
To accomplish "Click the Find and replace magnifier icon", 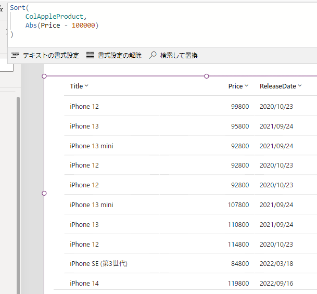I will click(x=153, y=55).
